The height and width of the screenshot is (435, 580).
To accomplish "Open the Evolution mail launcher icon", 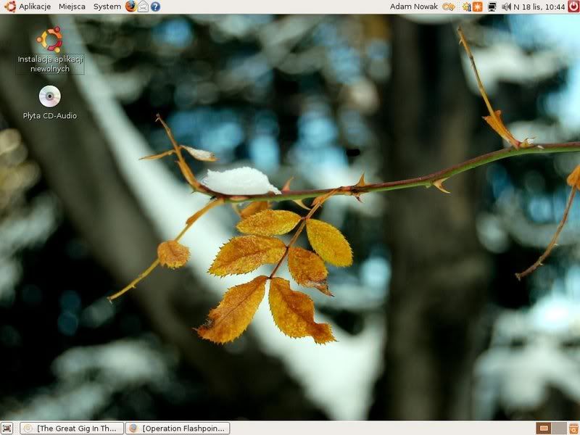I will 143,7.
